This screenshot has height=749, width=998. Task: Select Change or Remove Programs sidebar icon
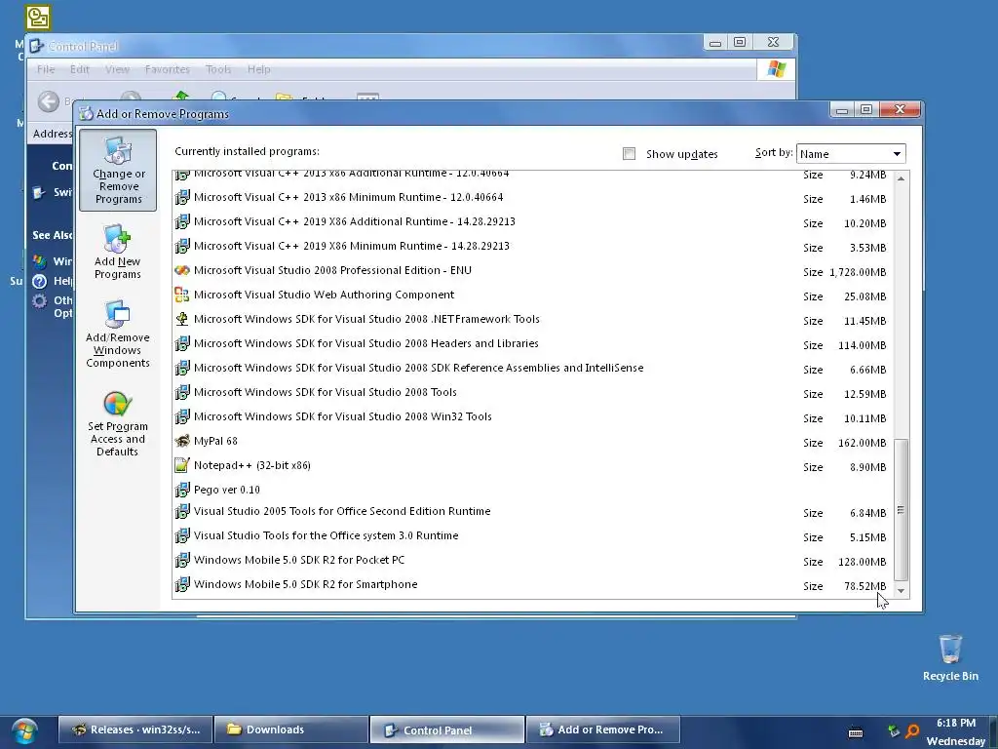118,170
